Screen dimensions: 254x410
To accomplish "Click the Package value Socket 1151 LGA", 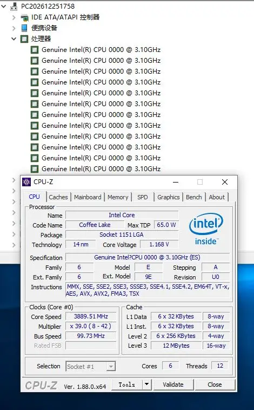I will pyautogui.click(x=122, y=235).
